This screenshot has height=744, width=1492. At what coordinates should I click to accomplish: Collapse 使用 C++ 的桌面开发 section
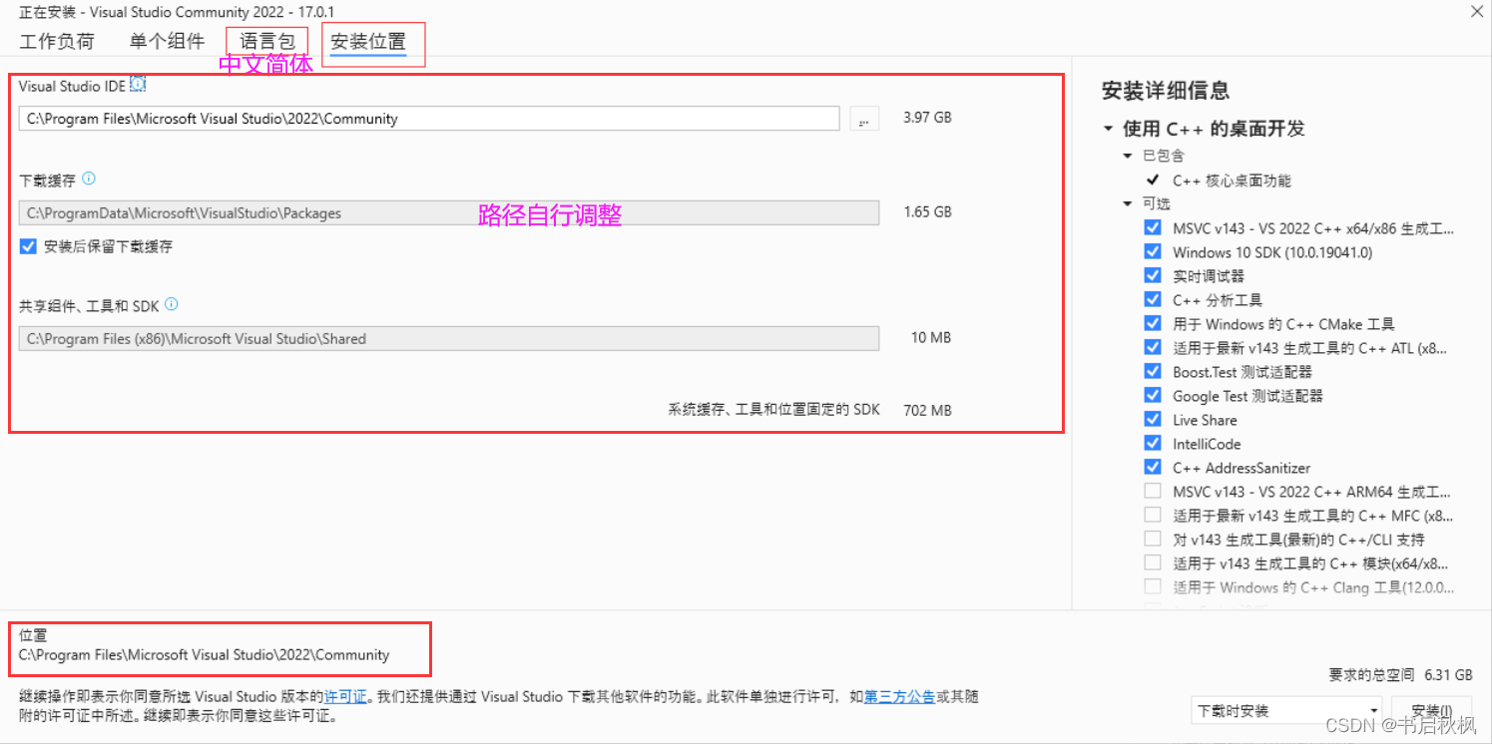1108,129
